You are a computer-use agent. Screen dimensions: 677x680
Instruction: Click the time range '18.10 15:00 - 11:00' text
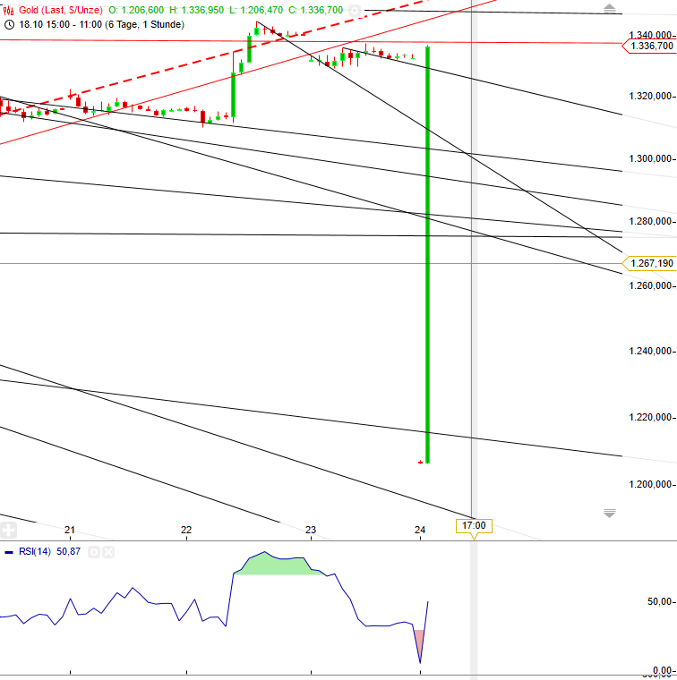[x=60, y=25]
